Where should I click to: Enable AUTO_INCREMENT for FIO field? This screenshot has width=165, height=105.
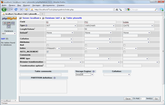(x=86, y=52)
